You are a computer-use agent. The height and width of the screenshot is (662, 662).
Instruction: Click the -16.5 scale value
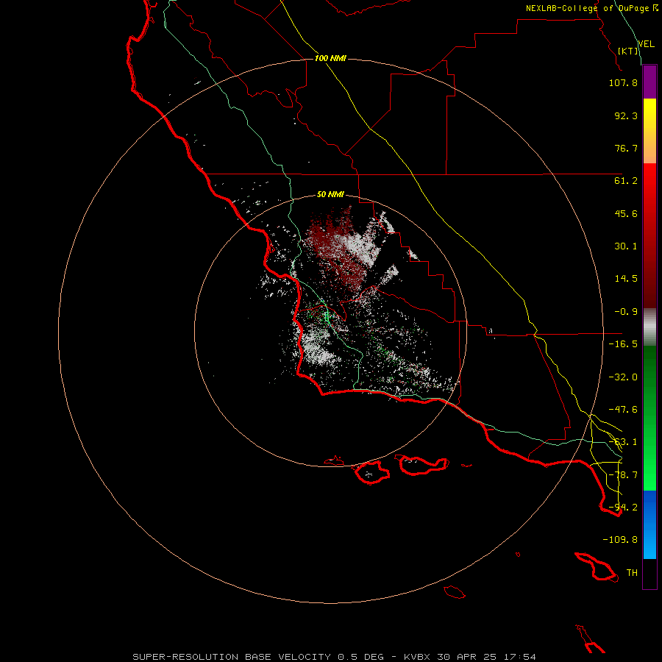pyautogui.click(x=623, y=344)
